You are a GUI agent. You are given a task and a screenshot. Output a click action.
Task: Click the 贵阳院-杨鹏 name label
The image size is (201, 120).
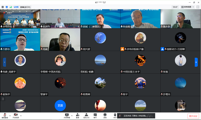pyautogui.click(x=87, y=71)
